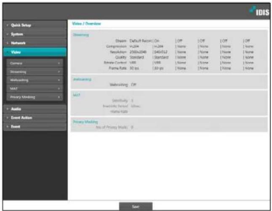The height and width of the screenshot is (211, 272).
Task: Follow the Webcasting heading link in overview
Action: pyautogui.click(x=82, y=80)
